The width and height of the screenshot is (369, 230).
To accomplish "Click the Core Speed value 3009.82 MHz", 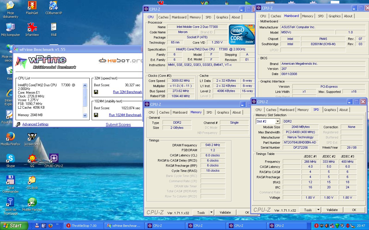I will point(181,81).
